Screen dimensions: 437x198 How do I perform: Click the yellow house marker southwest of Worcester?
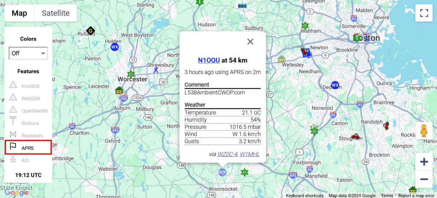119,91
